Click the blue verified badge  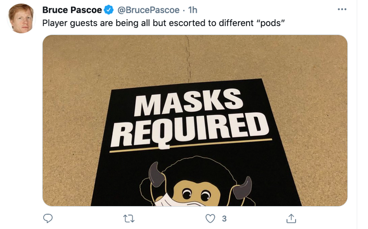[109, 10]
